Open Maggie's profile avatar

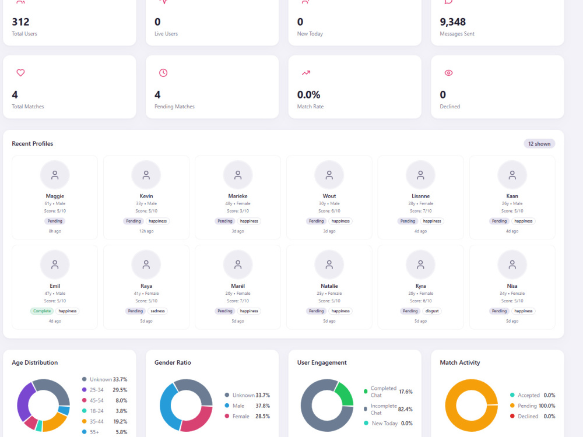click(x=55, y=175)
